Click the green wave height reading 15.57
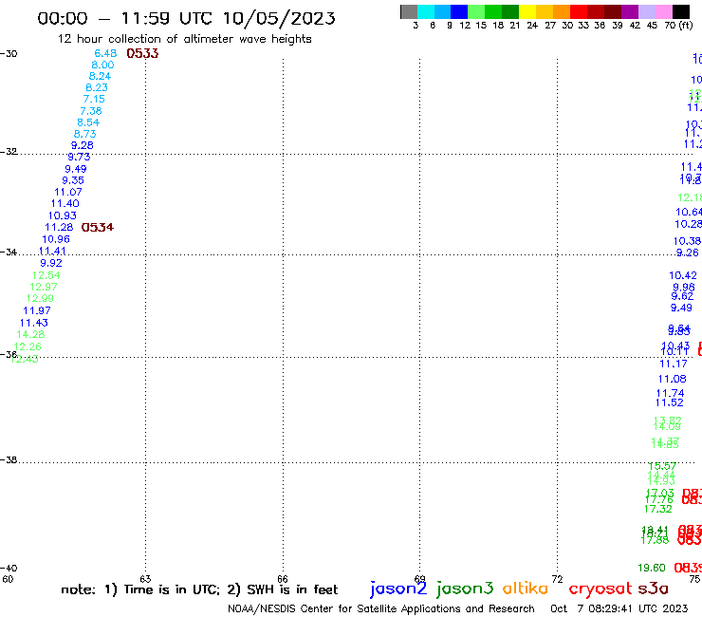 click(x=662, y=466)
